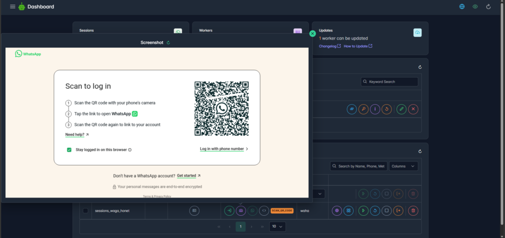Click refresh icon above Keyword Search
Screen dimensions: 505x238
[420, 67]
